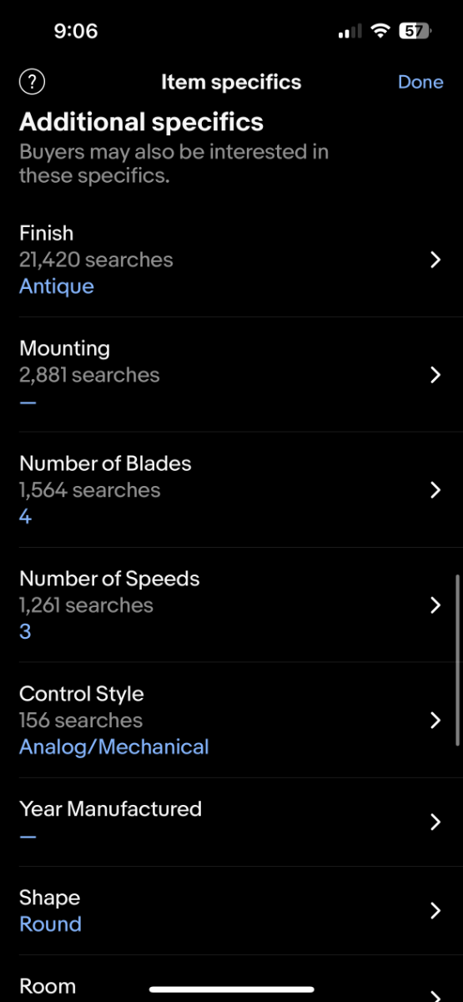
Task: Expand the Shape chevron arrow
Action: tap(435, 911)
